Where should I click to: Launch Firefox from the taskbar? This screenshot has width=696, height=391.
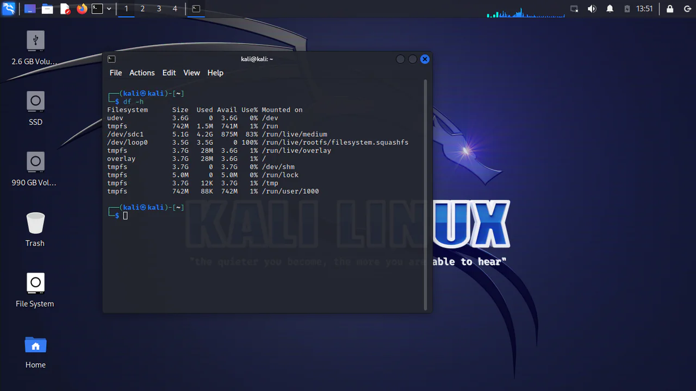pyautogui.click(x=82, y=9)
